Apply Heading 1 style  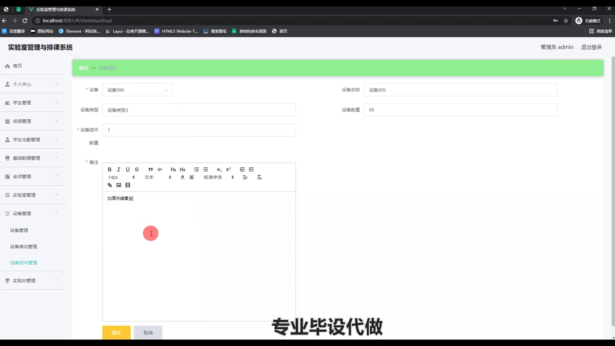pos(173,169)
